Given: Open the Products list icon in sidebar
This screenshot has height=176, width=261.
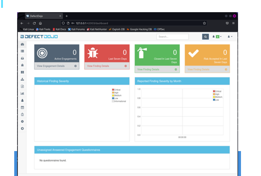Looking at the screenshot, I should pyautogui.click(x=22, y=51).
